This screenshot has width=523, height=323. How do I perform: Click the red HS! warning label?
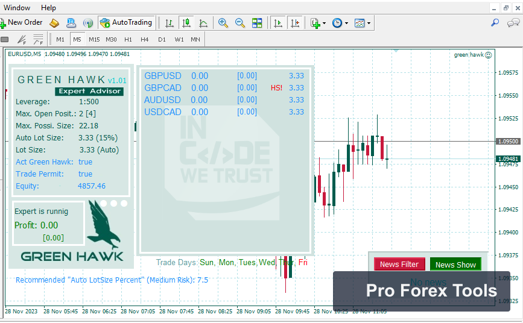tap(276, 88)
